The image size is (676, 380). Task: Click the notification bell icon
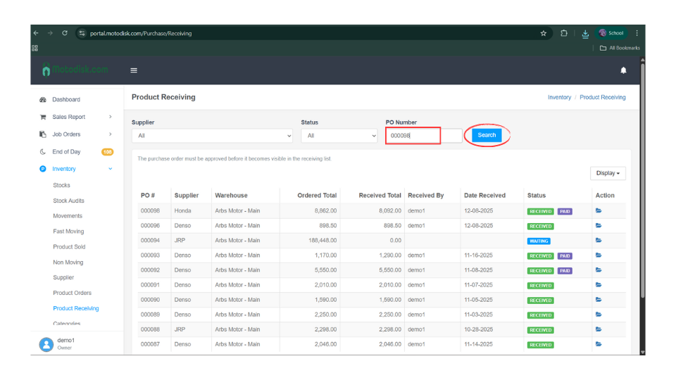623,70
